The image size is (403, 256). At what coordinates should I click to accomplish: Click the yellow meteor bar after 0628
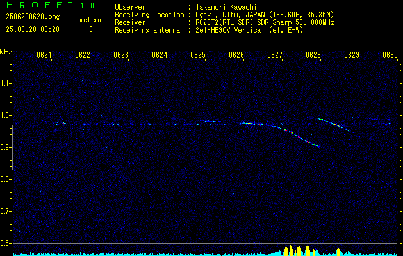338,252
